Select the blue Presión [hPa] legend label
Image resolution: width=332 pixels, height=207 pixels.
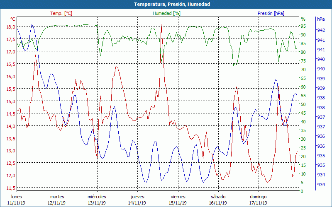pos(271,13)
